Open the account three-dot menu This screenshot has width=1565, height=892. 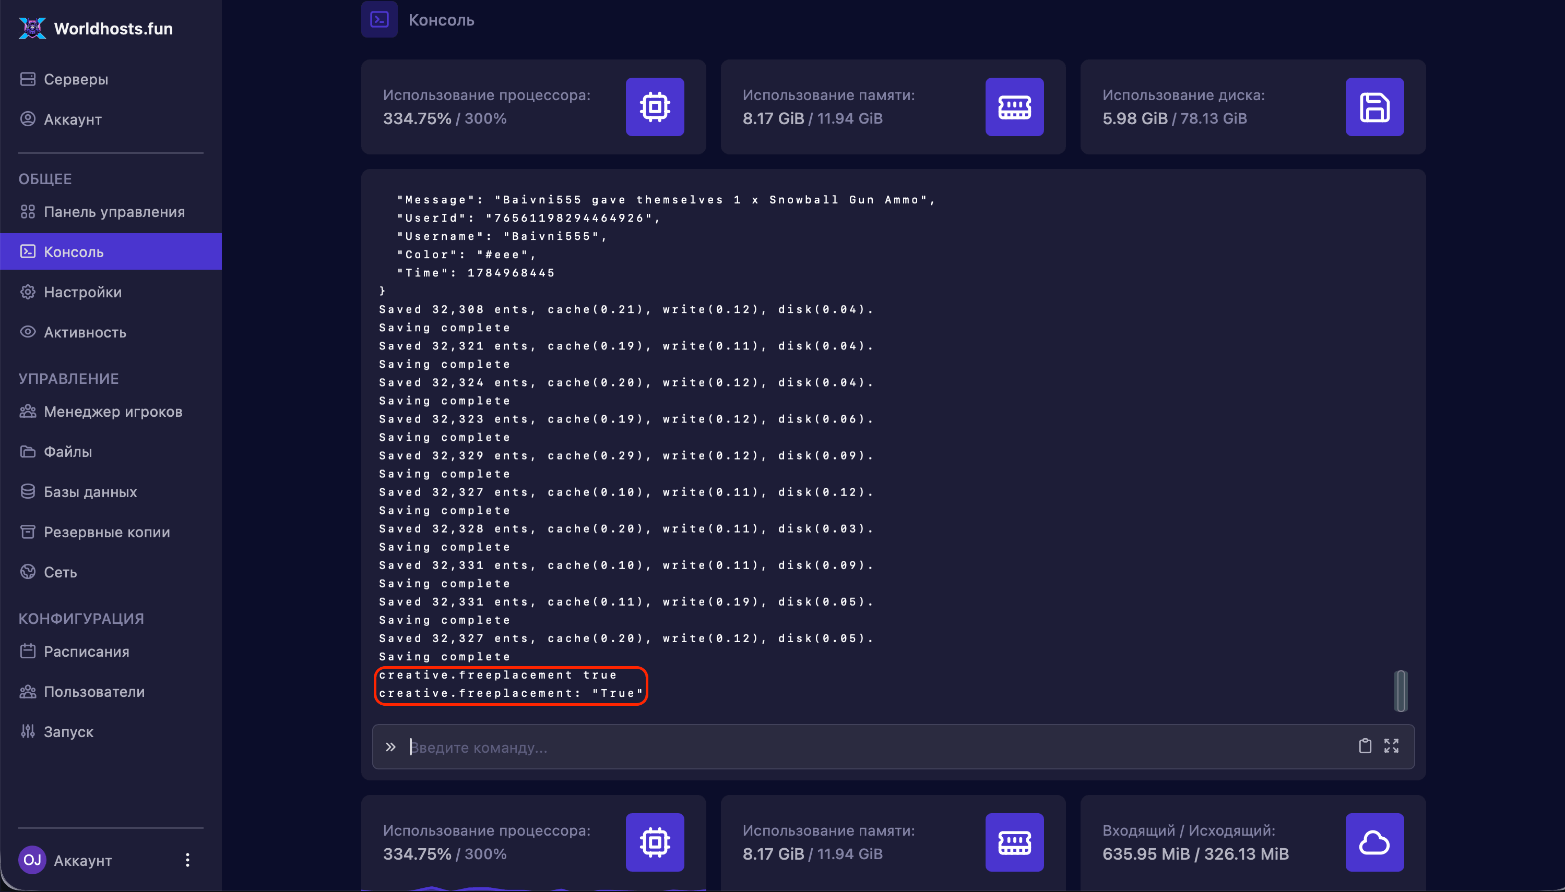coord(187,860)
